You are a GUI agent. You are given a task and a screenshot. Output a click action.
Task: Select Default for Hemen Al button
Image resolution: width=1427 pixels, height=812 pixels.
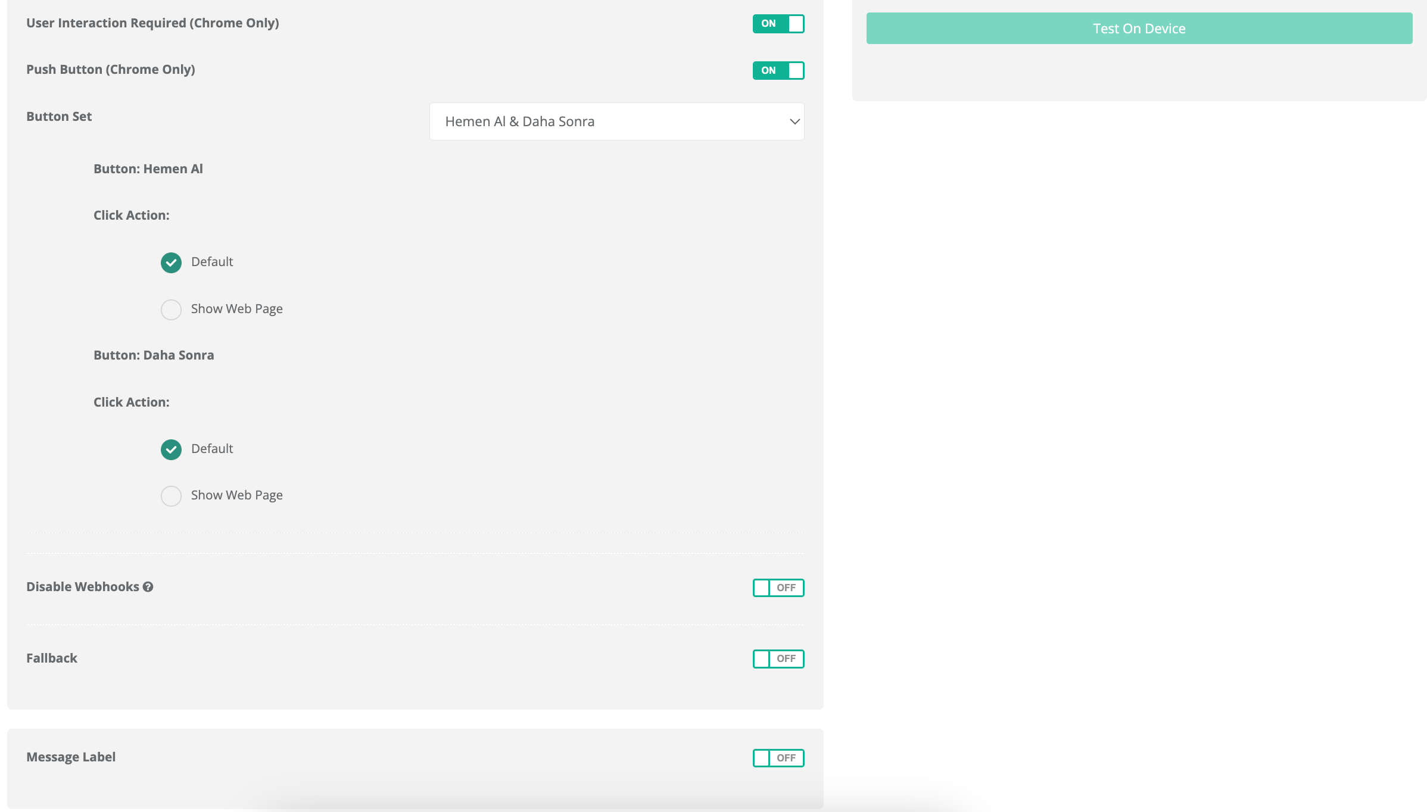pyautogui.click(x=171, y=263)
